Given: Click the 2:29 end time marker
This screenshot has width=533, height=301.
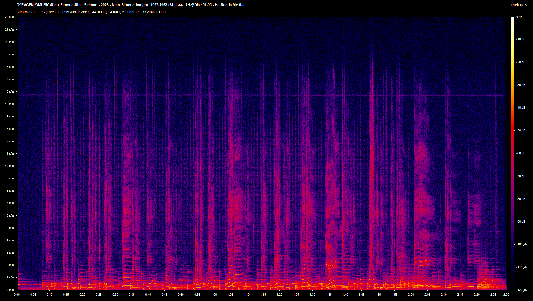Looking at the screenshot, I should click(506, 295).
